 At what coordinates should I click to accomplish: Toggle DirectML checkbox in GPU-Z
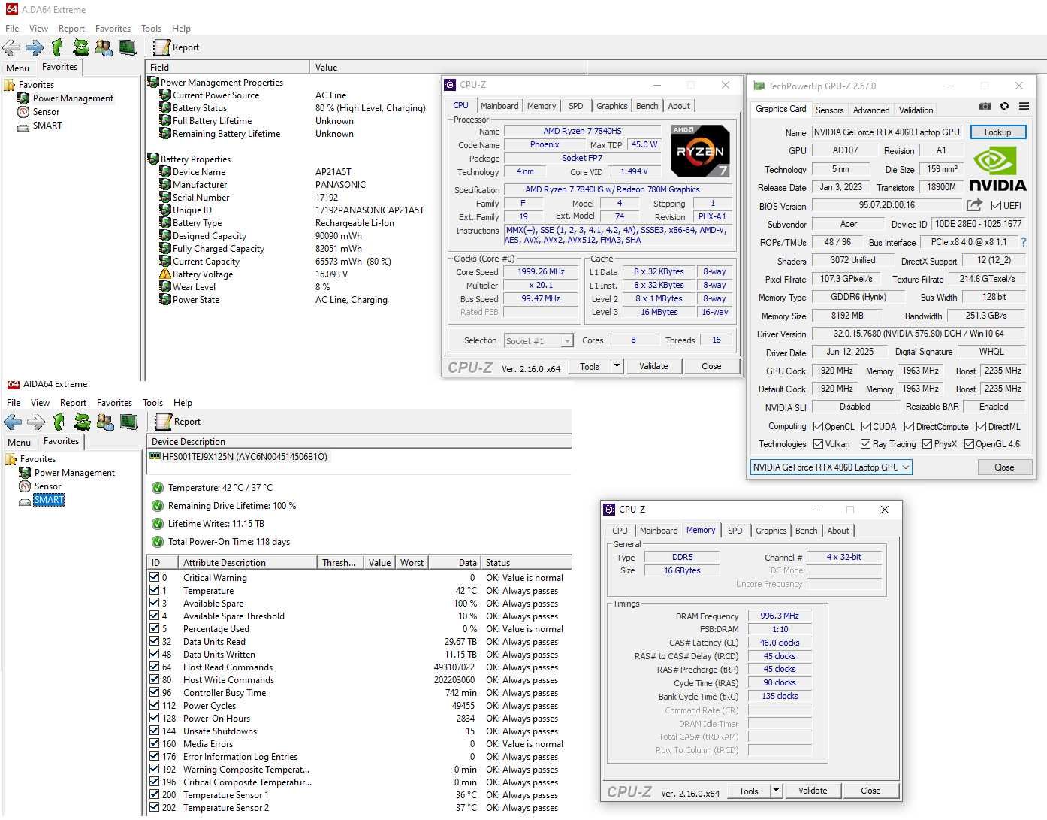pos(981,426)
